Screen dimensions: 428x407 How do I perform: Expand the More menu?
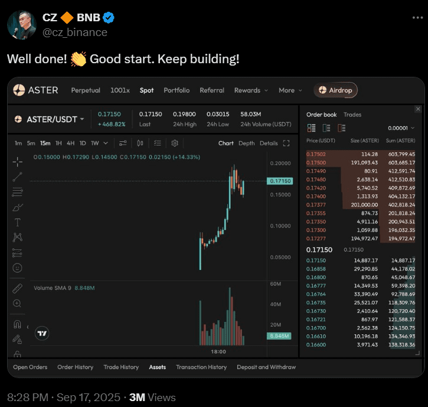[290, 90]
